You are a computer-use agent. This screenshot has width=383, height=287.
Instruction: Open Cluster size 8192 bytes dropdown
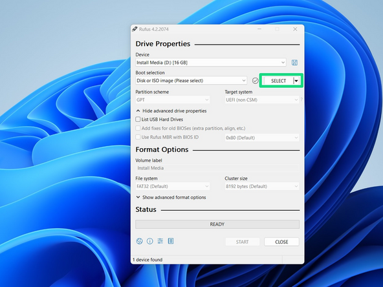coord(262,186)
